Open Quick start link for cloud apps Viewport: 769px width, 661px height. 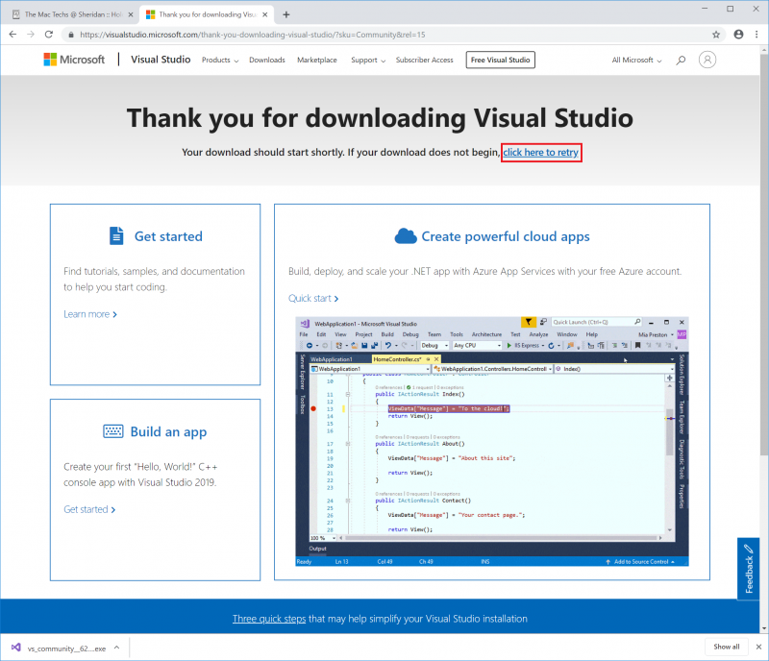coord(313,299)
